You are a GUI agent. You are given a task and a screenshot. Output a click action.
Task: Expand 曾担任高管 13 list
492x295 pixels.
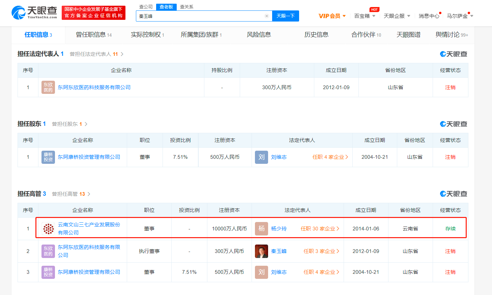pos(71,194)
